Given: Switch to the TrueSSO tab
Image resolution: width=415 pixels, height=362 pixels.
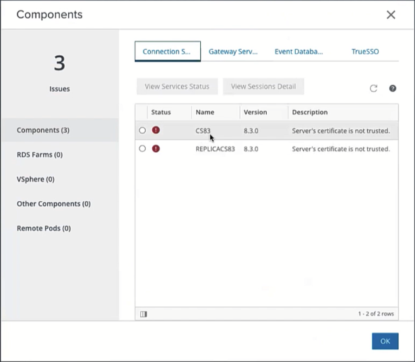Looking at the screenshot, I should (364, 51).
